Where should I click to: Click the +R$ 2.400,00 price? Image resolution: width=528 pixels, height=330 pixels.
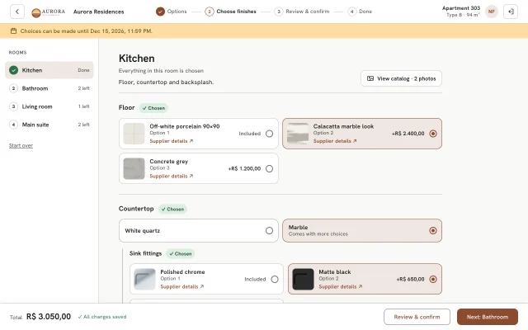(408, 134)
